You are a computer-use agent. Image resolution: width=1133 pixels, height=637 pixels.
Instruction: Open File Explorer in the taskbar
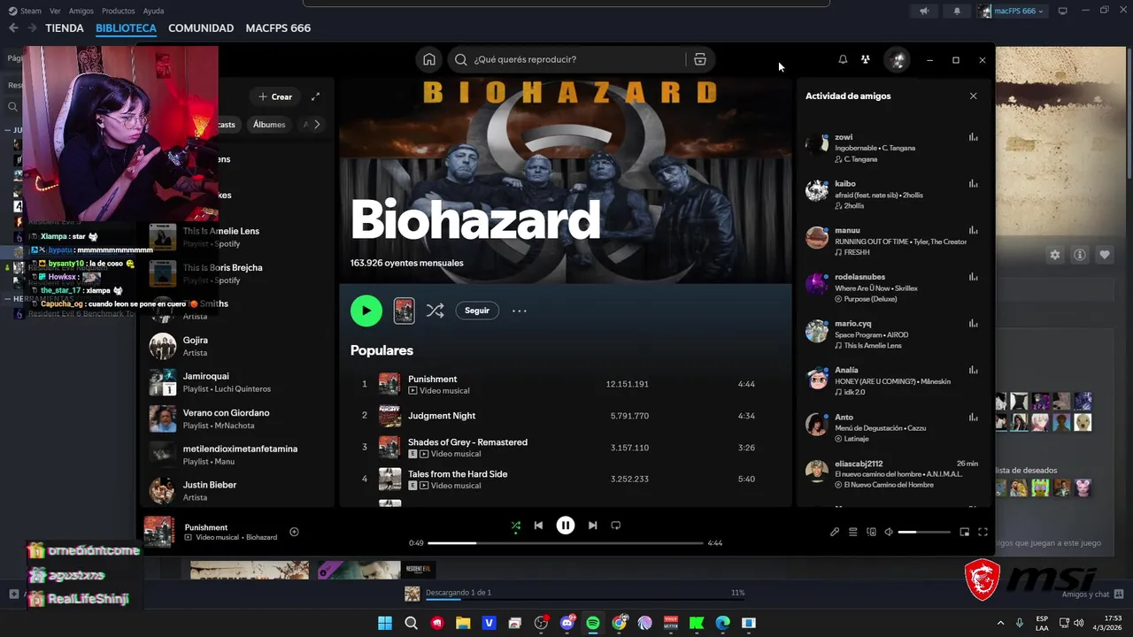click(x=463, y=623)
